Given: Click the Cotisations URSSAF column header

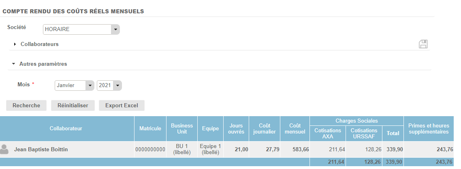Looking at the screenshot, I should click(x=364, y=133).
